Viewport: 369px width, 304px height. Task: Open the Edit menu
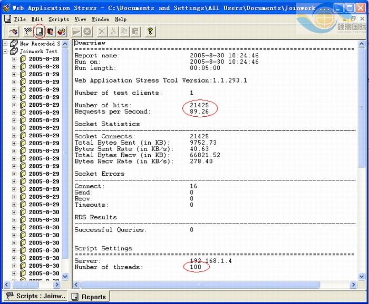tap(37, 19)
